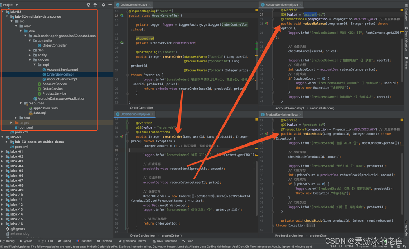Screen dimensions: 409x249
Task: Open the Project panel settings gear
Action: 103,4
